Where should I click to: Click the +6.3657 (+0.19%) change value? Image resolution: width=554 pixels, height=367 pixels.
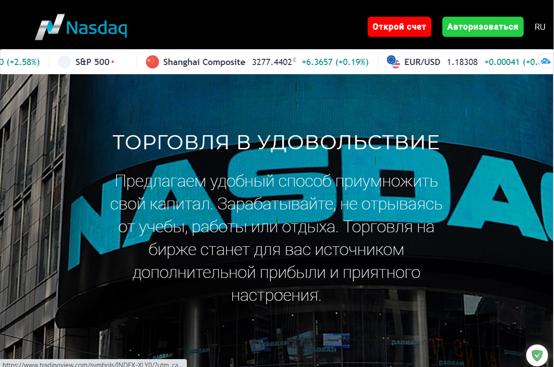tap(335, 62)
